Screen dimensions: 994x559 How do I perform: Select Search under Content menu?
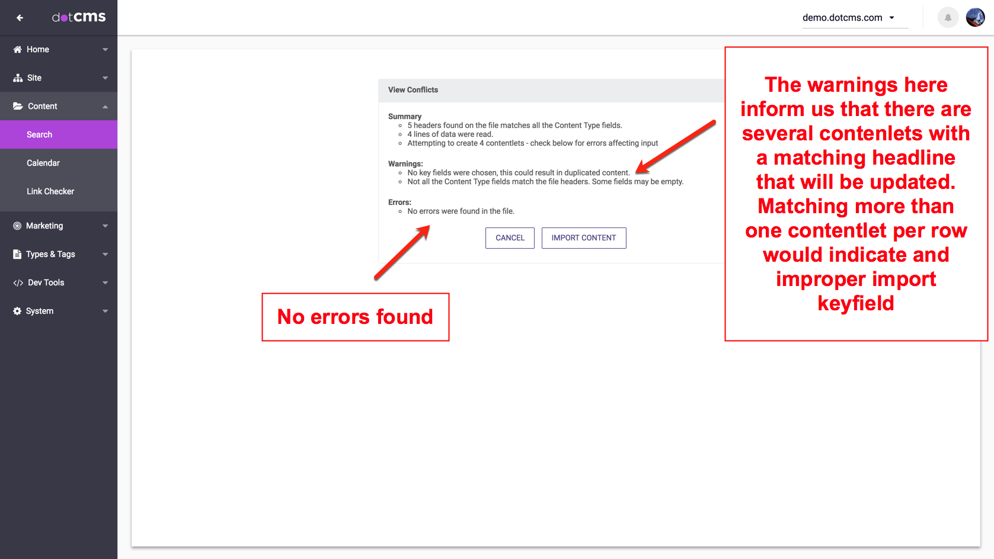[40, 135]
